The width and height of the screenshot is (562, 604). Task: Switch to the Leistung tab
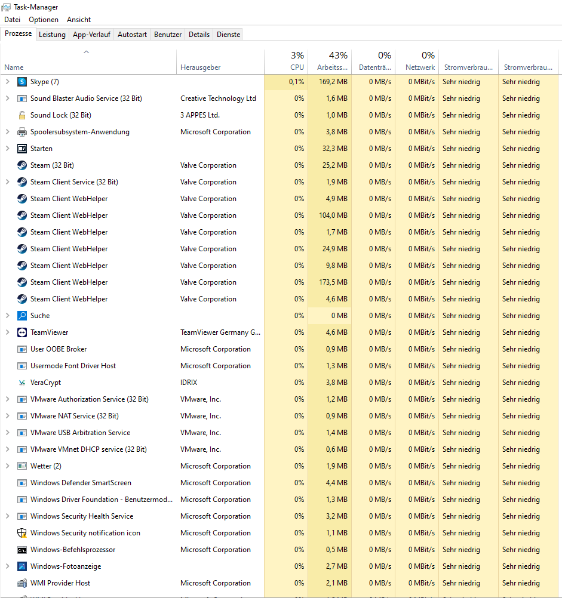52,35
